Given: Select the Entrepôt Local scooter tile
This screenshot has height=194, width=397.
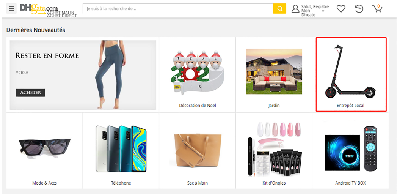Looking at the screenshot, I should [351, 74].
